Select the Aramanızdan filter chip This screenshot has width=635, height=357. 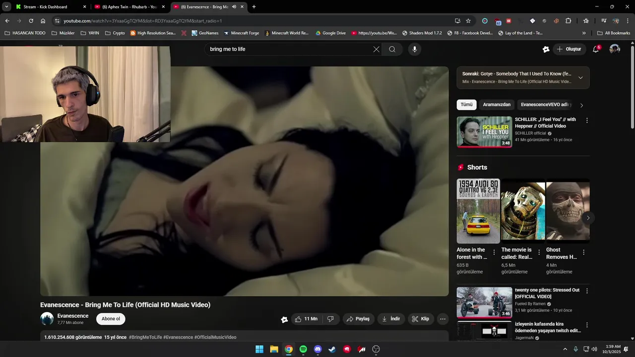[x=497, y=105]
